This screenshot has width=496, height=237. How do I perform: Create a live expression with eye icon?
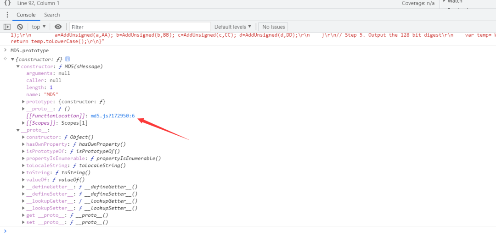point(58,27)
